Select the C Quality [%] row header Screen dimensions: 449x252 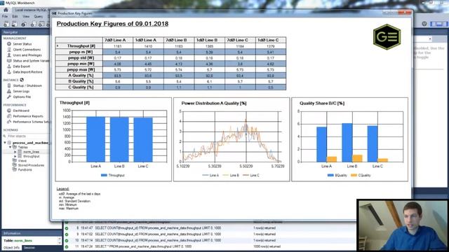pyautogui.click(x=80, y=87)
